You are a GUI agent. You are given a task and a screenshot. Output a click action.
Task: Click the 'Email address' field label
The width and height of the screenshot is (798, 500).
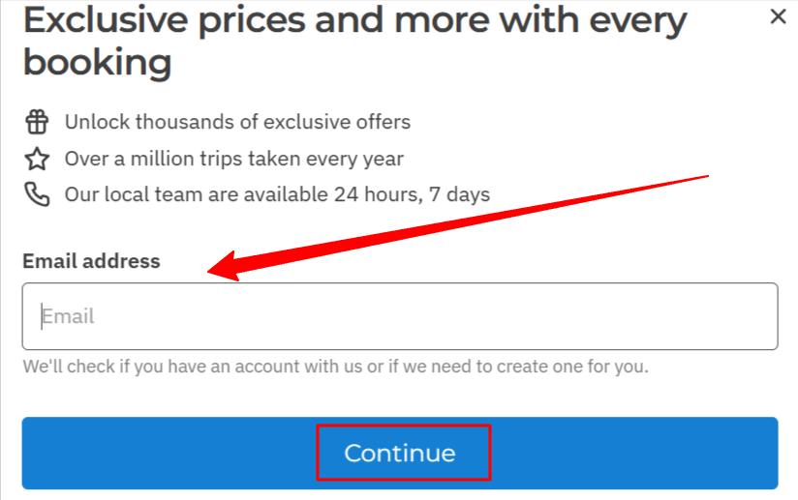pyautogui.click(x=91, y=261)
